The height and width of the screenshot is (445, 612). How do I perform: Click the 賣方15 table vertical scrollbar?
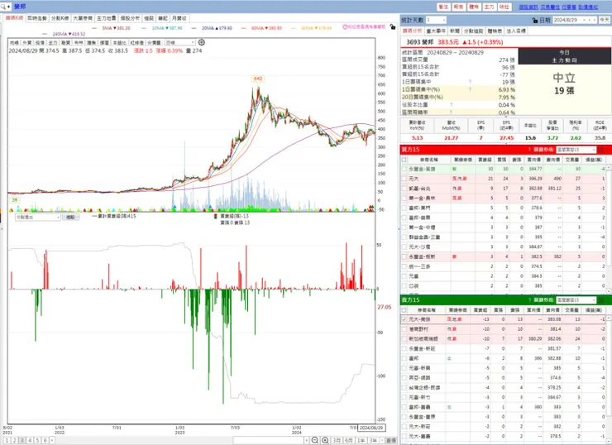coord(608,378)
